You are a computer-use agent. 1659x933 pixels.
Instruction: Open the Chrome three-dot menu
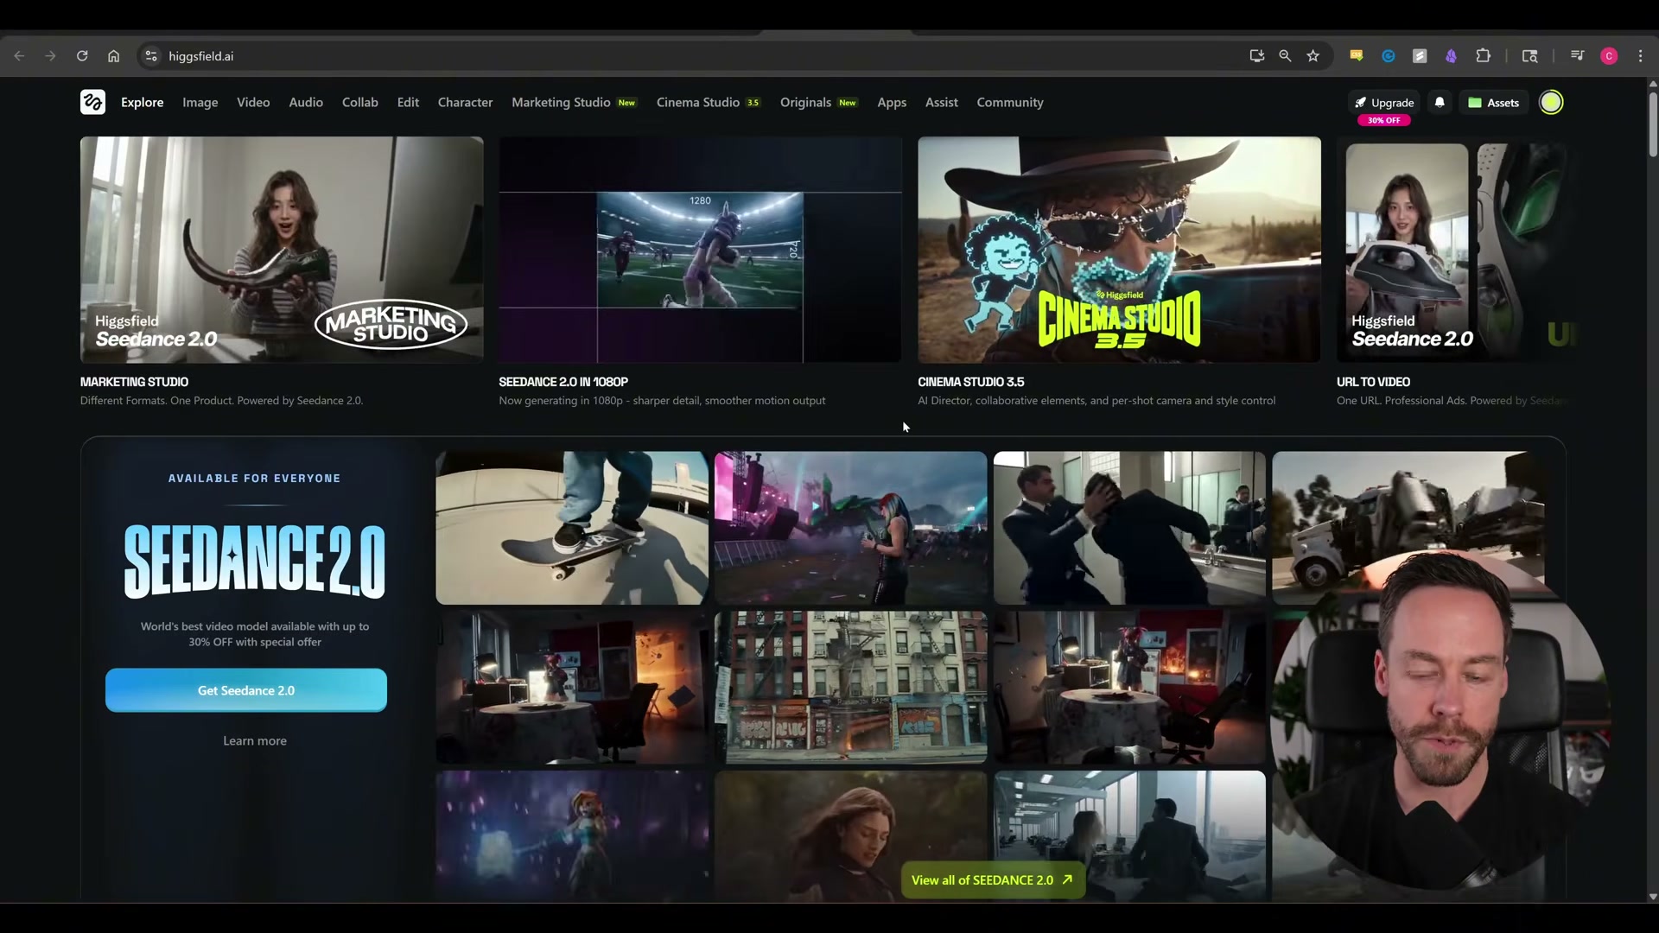coord(1639,55)
